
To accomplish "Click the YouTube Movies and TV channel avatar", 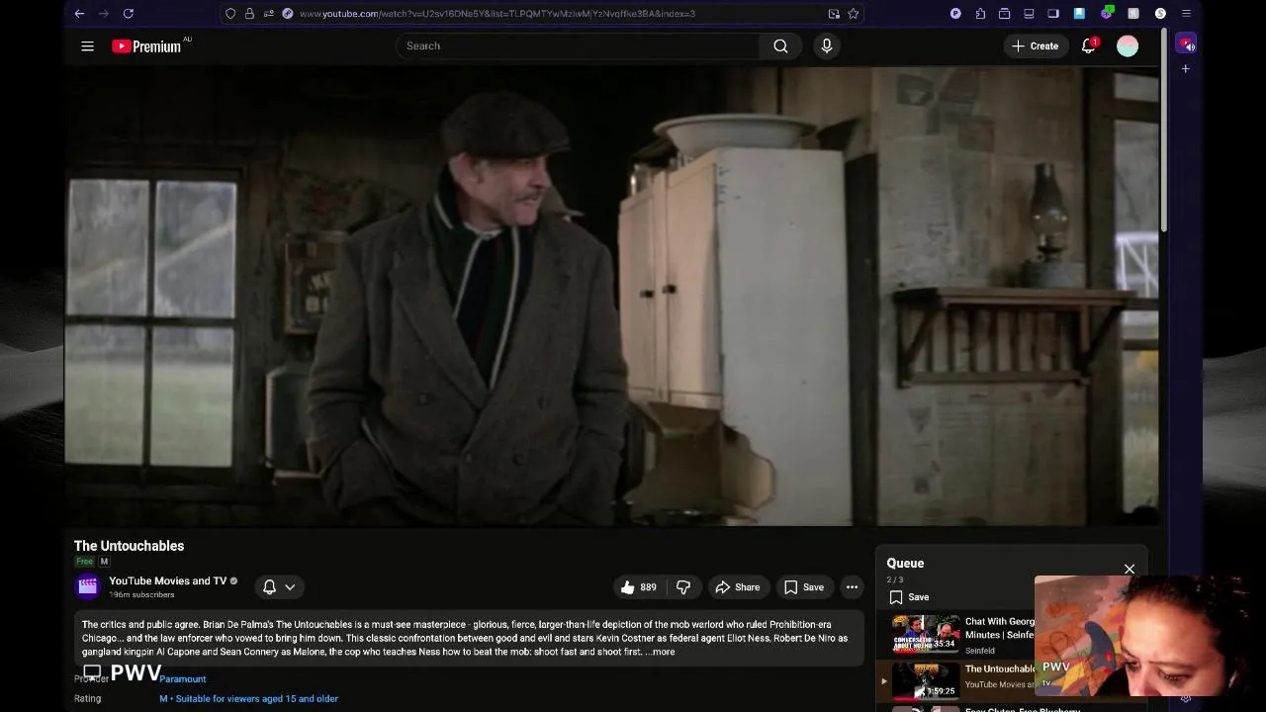I will click(88, 586).
